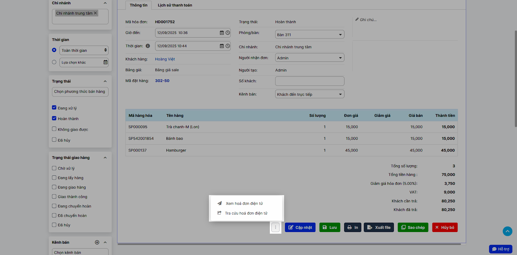This screenshot has height=255, width=517.
Task: Open the Chọn phương thức bán hàng selector
Action: [x=80, y=92]
